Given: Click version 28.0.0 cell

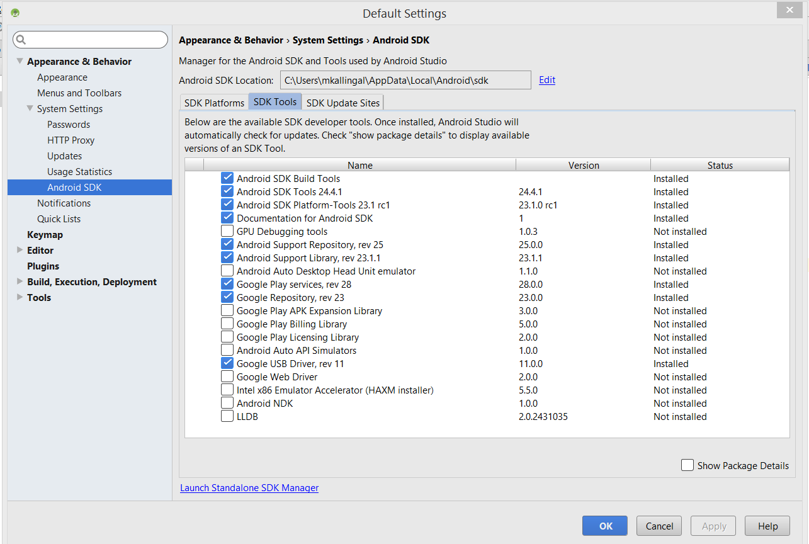Looking at the screenshot, I should pos(531,284).
